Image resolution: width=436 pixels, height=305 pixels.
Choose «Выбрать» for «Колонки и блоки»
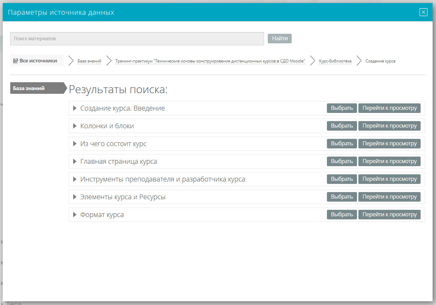(342, 126)
